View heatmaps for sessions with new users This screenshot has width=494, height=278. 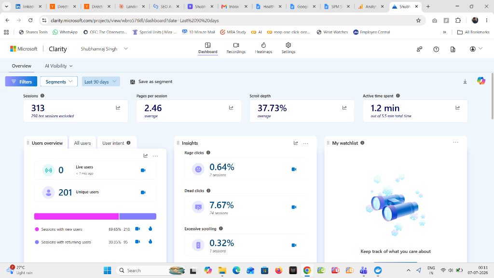pyautogui.click(x=151, y=229)
